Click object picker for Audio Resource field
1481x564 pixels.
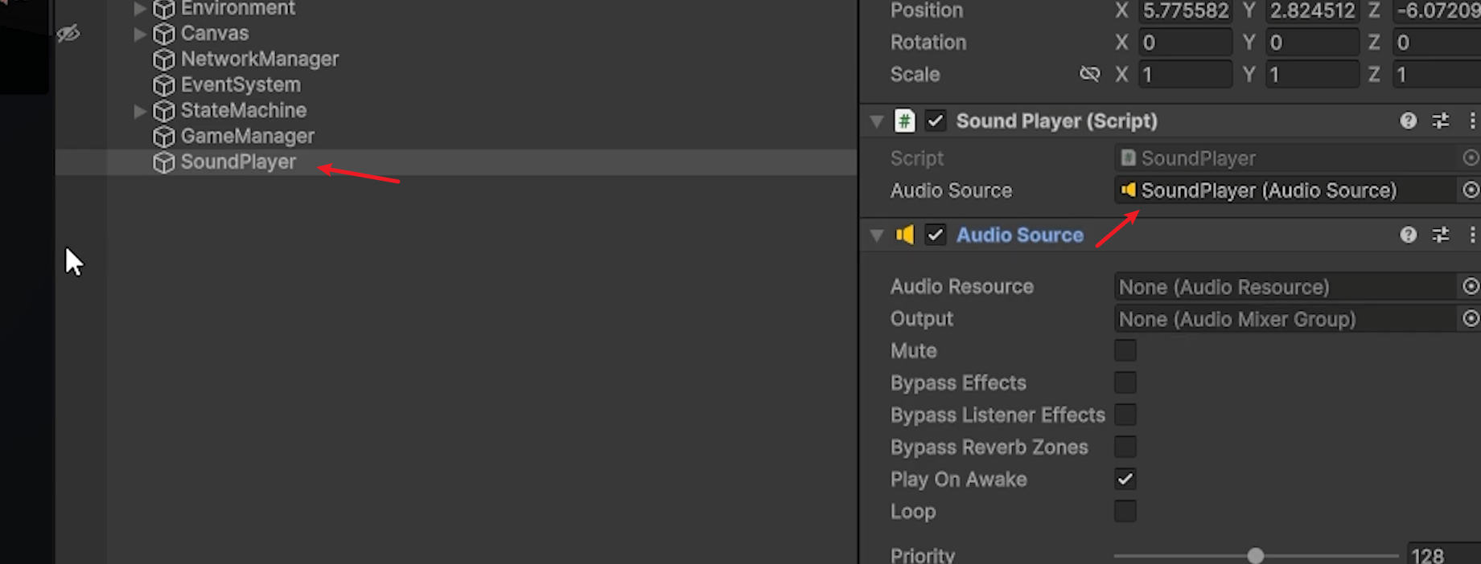[x=1470, y=287]
